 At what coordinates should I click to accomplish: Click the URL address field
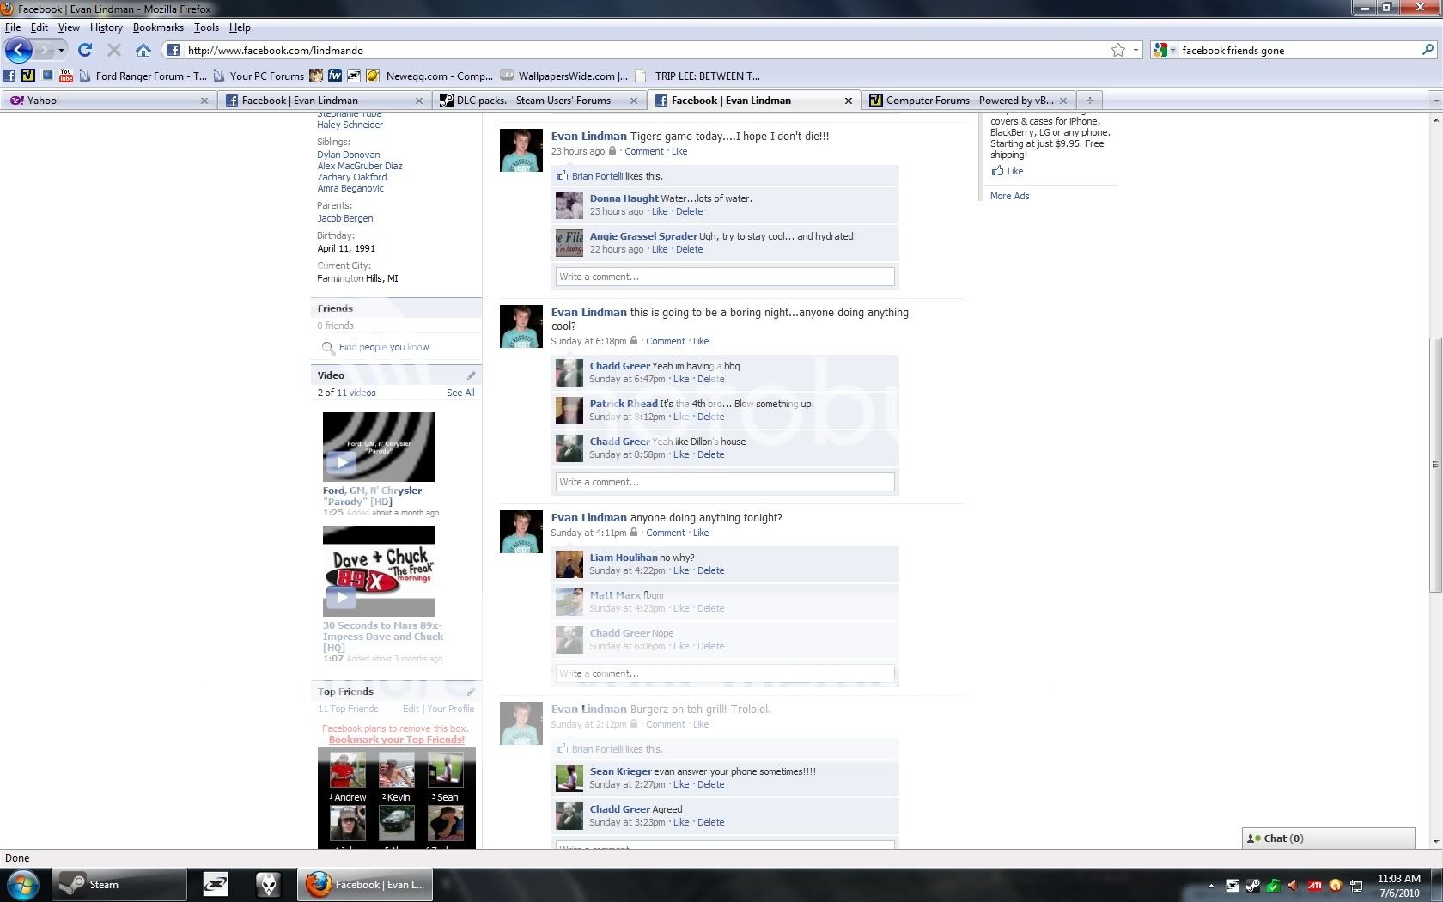pyautogui.click(x=644, y=50)
